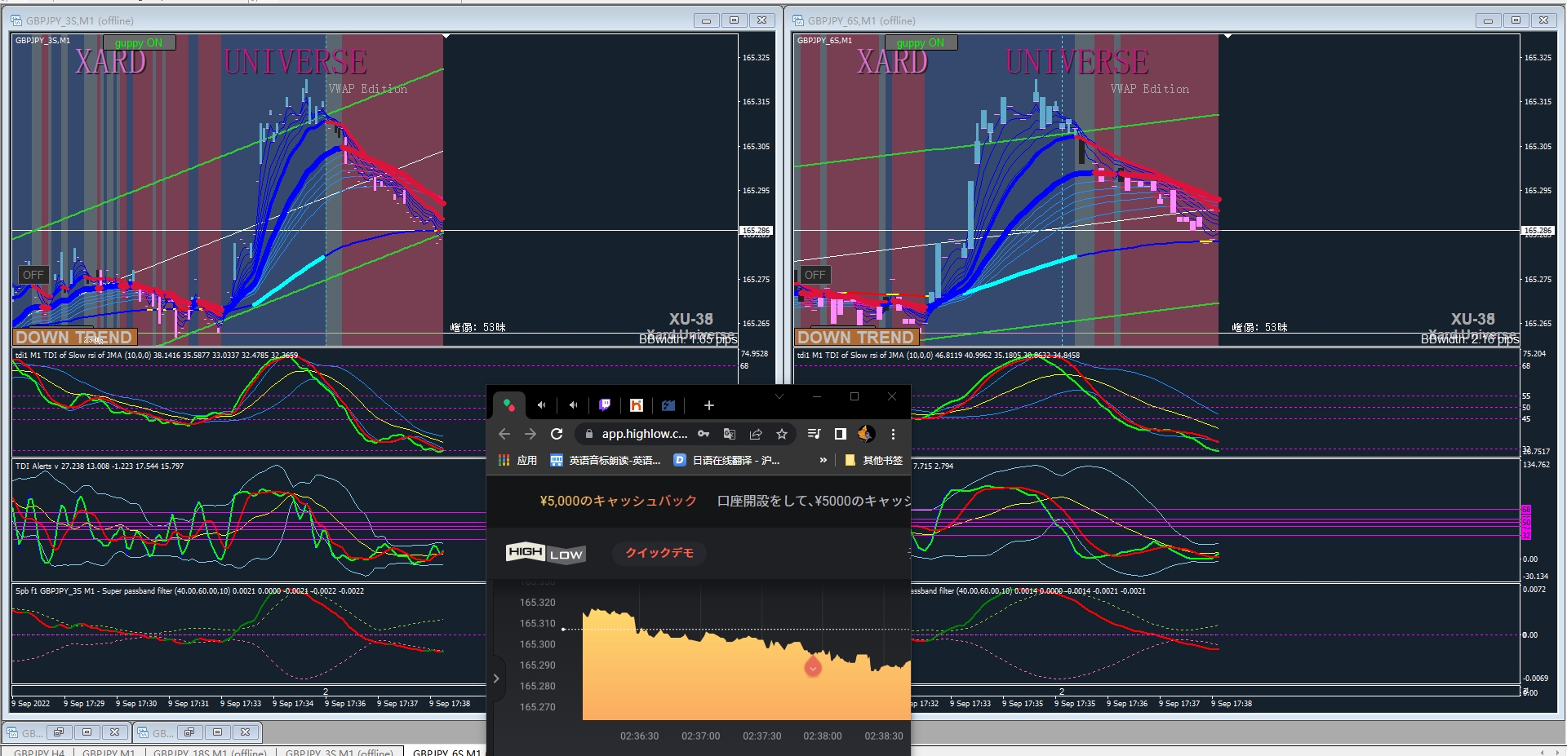Switch to the first audio-playing browser tab
This screenshot has height=756, width=1567.
[x=541, y=405]
